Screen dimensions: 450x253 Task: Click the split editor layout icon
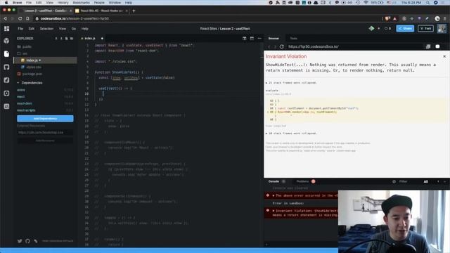pyautogui.click(x=245, y=38)
